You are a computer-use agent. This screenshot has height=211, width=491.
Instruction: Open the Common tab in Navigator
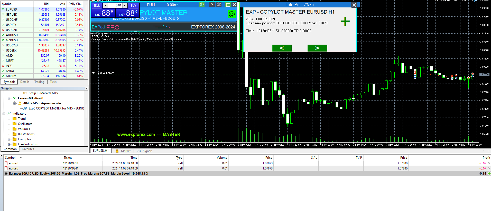10,149
